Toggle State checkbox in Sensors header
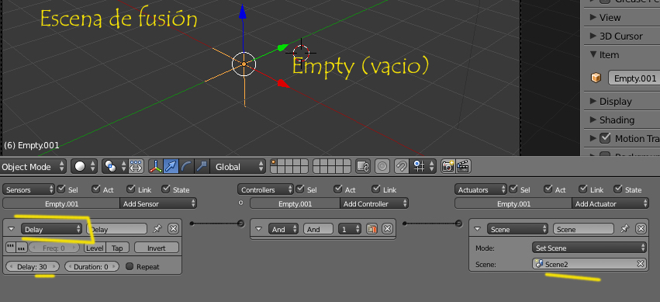Screen dimensions: 660x302 click(x=166, y=189)
